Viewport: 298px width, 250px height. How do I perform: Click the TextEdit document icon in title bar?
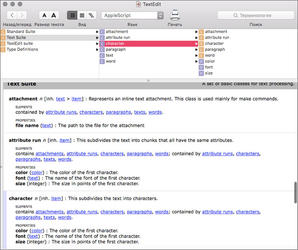(x=138, y=4)
